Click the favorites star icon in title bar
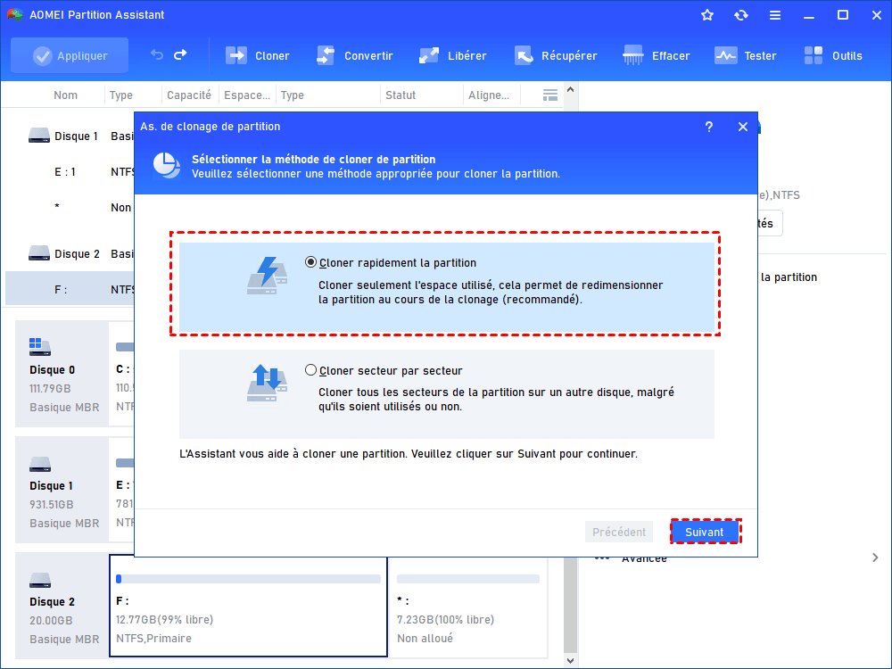Image resolution: width=892 pixels, height=669 pixels. click(707, 15)
